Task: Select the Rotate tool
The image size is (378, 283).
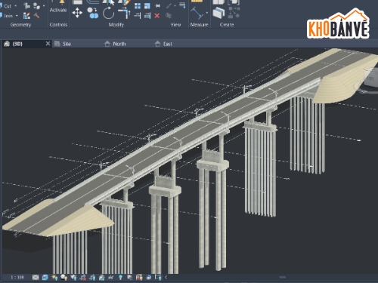Action: (x=108, y=13)
